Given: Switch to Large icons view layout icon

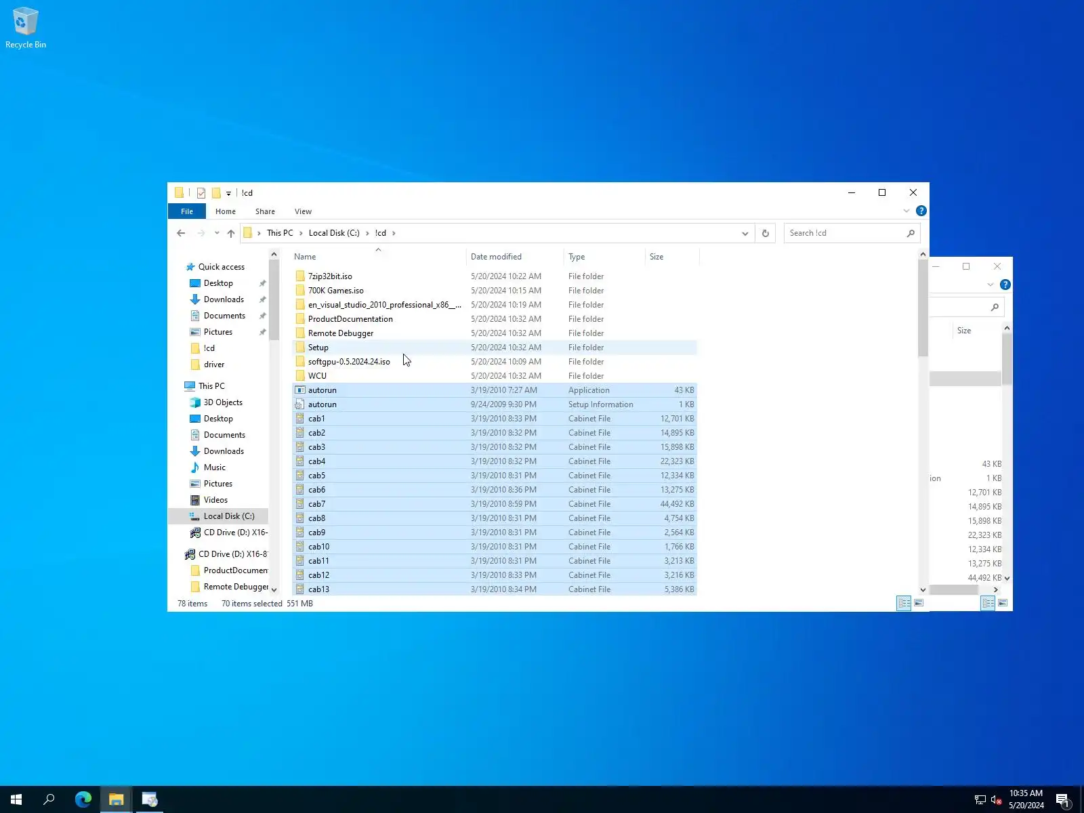Looking at the screenshot, I should point(919,603).
